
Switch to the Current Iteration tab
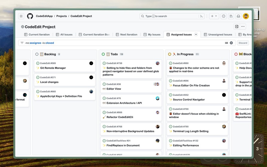[37, 35]
